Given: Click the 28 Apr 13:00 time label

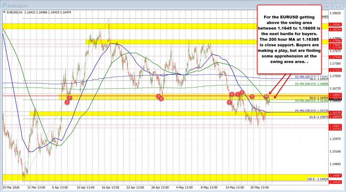Looking at the screenshot, I should [160, 187].
